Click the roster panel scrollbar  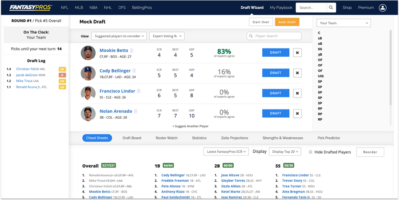[391, 67]
